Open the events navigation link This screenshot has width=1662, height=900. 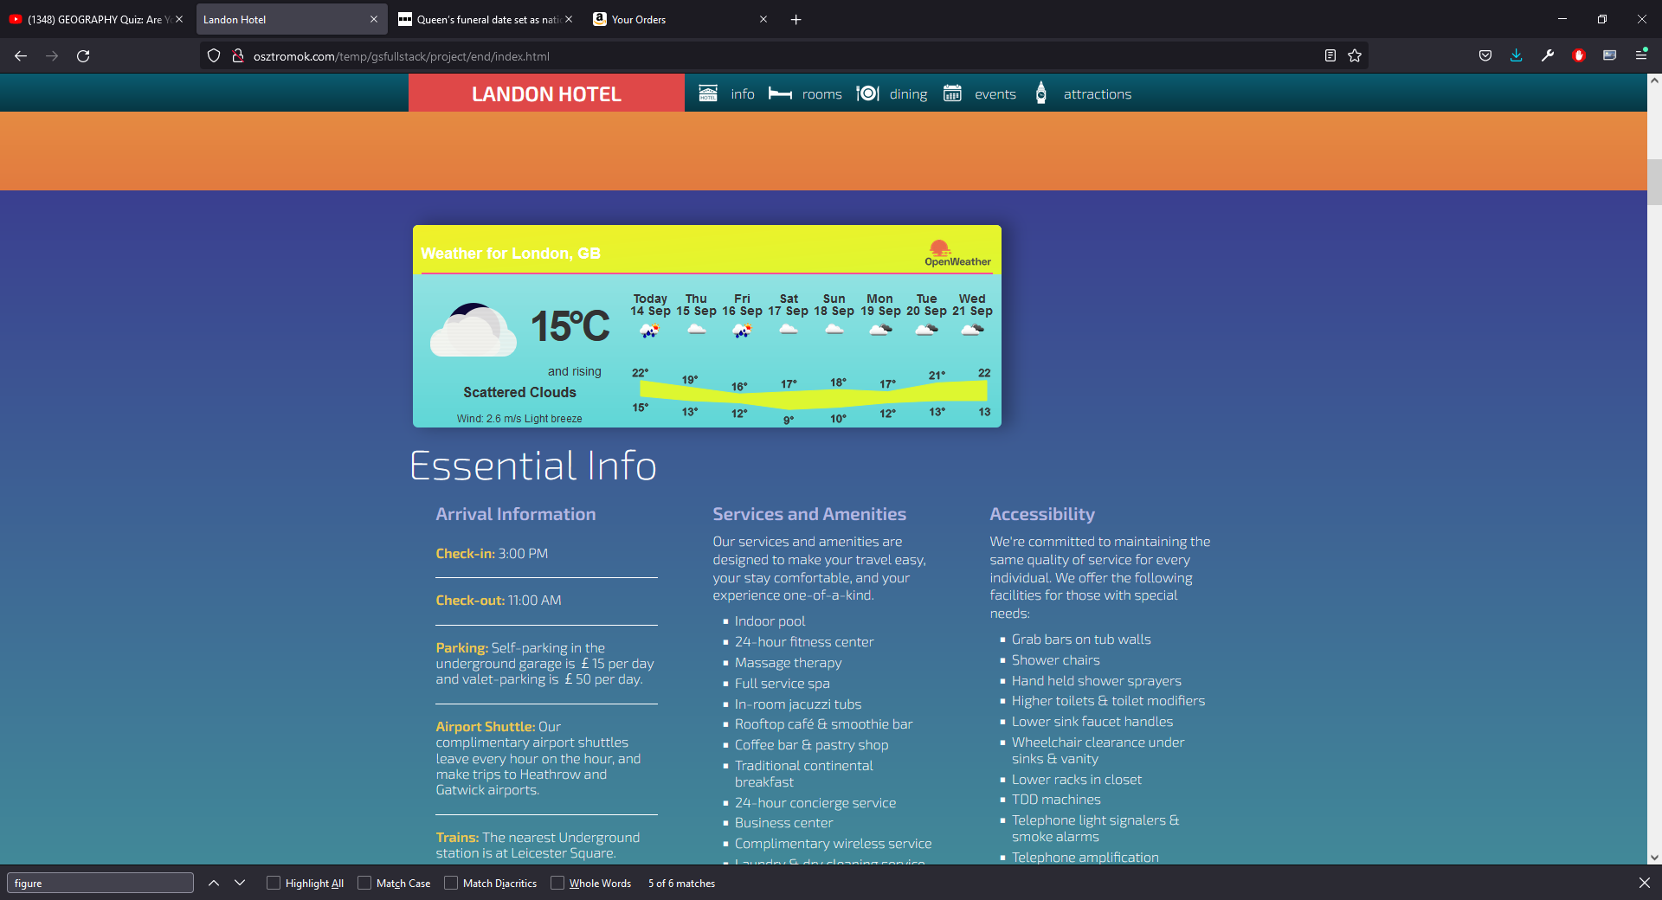point(995,94)
